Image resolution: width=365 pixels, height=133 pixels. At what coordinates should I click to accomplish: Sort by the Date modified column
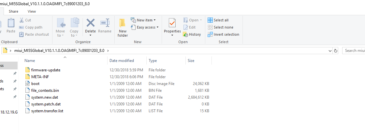(x=122, y=61)
